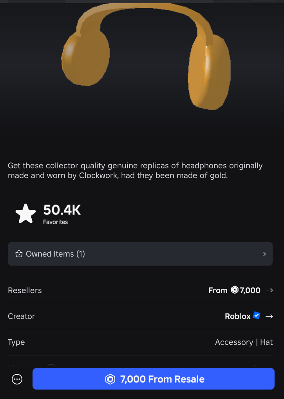The image size is (284, 399).
Task: Click the From 7,000 reseller price text
Action: tap(234, 290)
